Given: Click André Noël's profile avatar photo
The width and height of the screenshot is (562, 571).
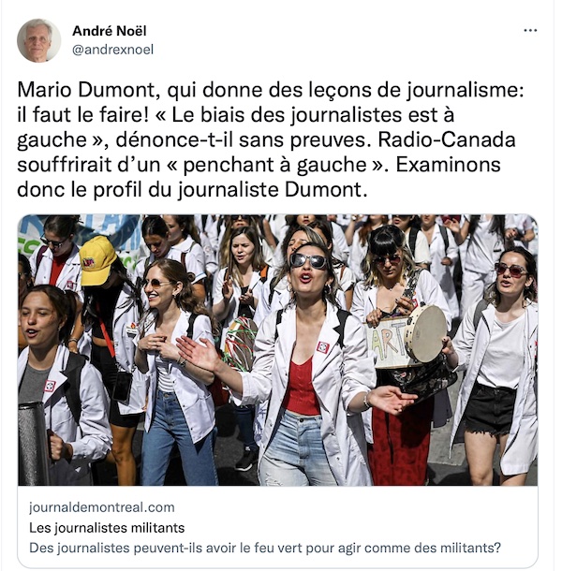Looking at the screenshot, I should 38,40.
